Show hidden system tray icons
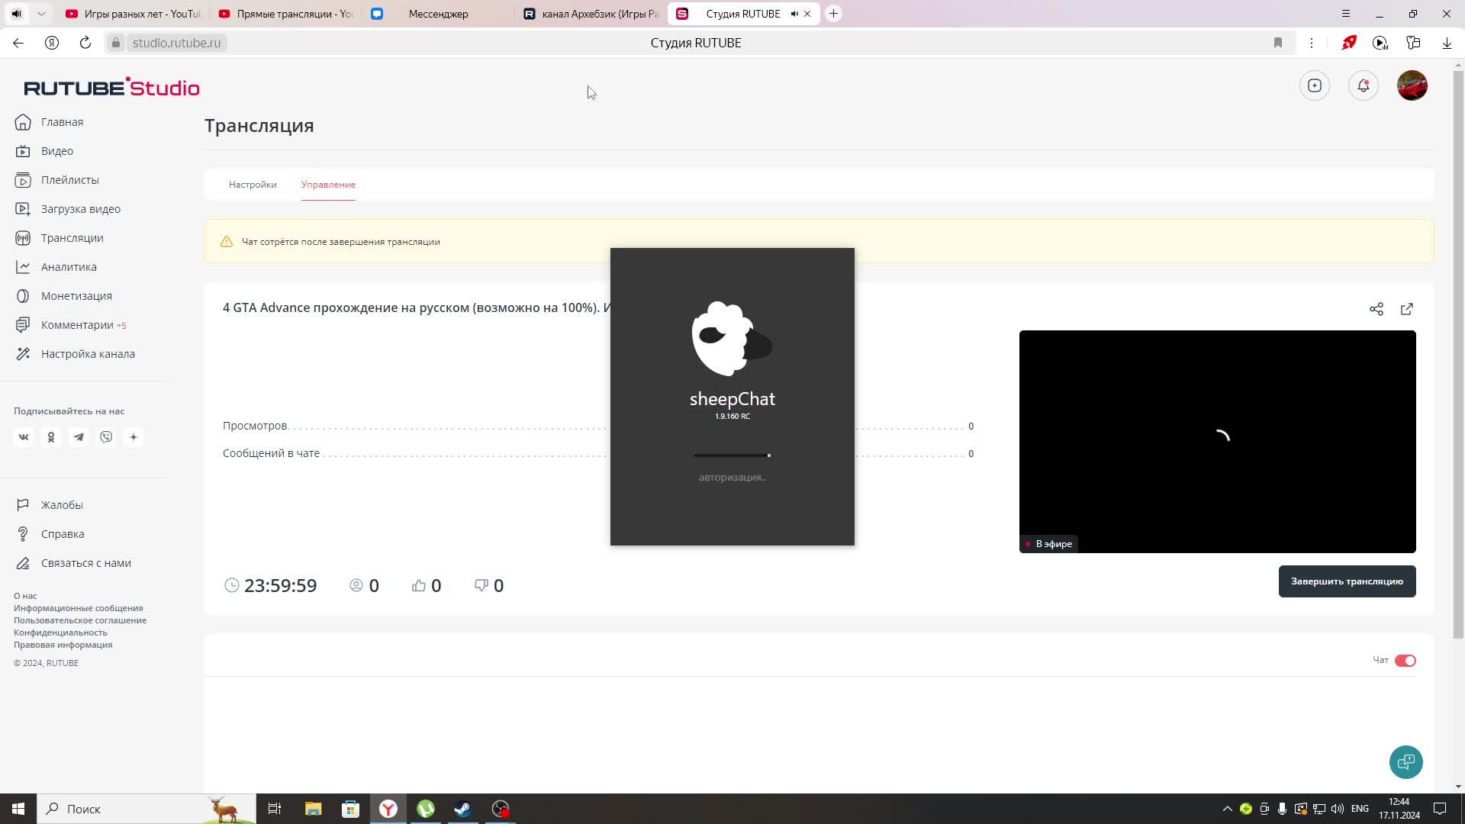This screenshot has width=1465, height=824. click(1227, 809)
